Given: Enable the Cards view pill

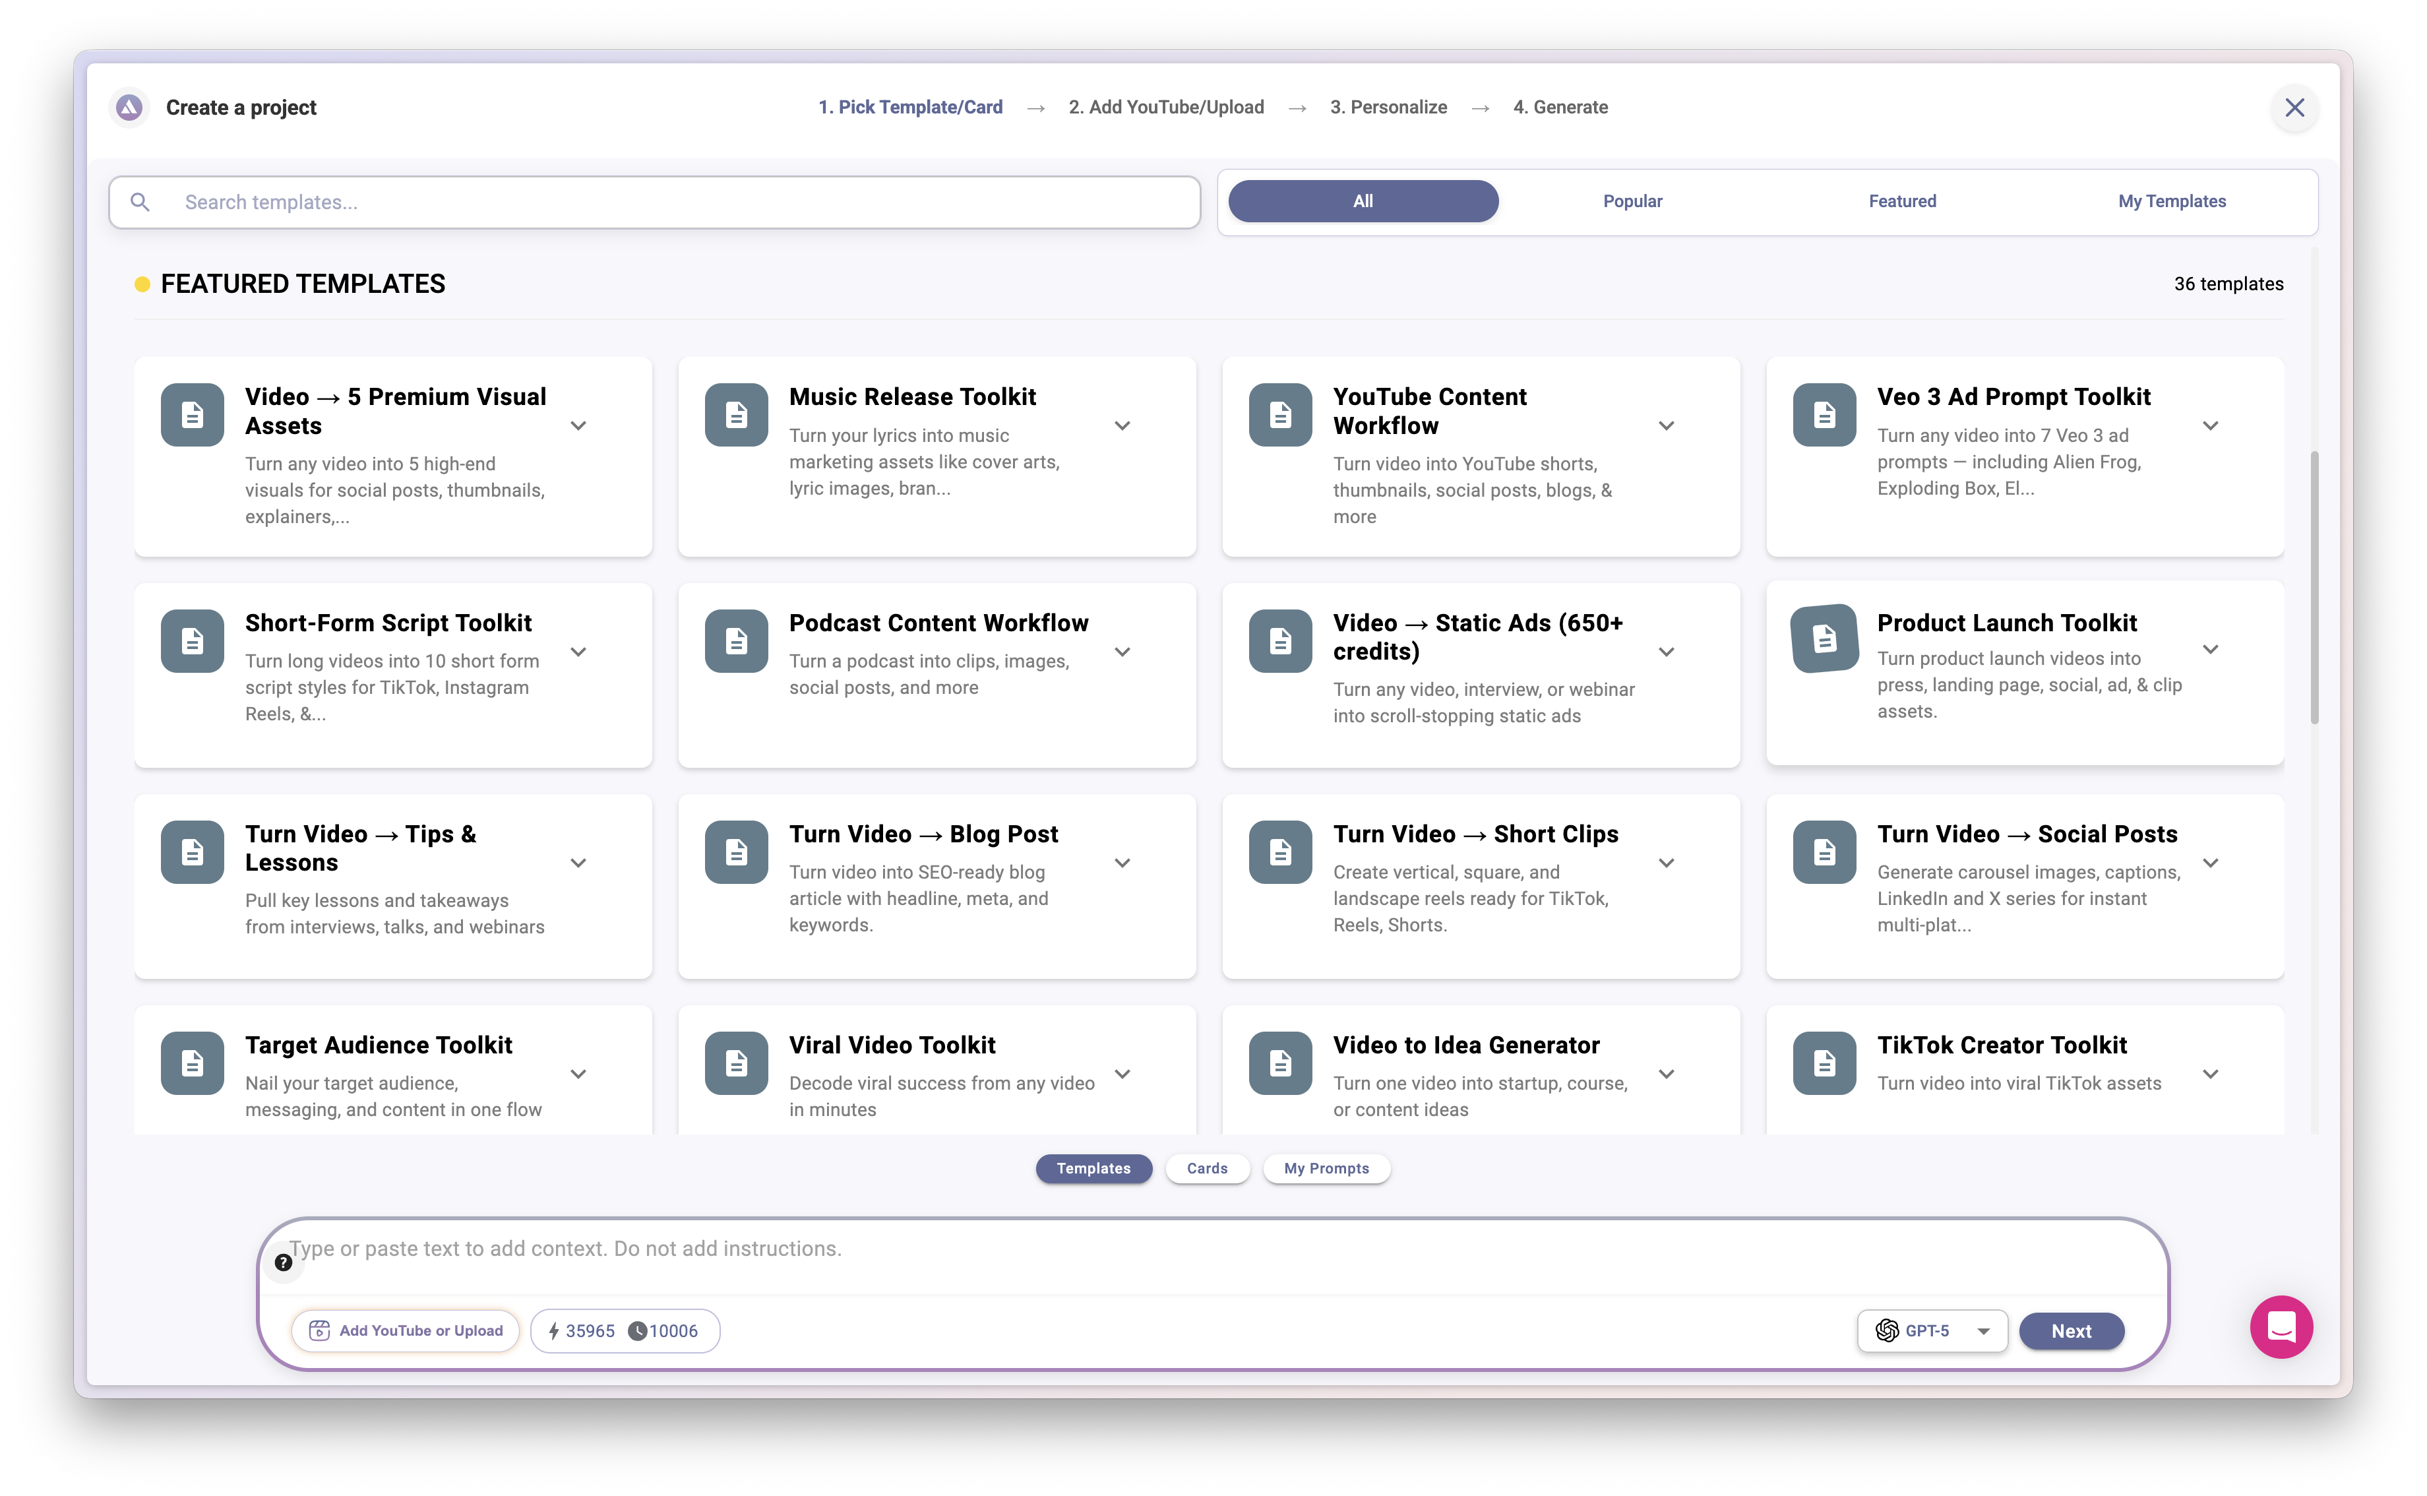Looking at the screenshot, I should tap(1208, 1169).
